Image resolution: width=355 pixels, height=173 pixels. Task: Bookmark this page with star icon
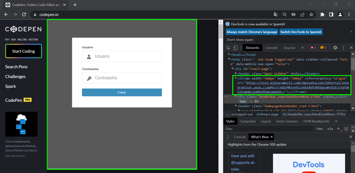coord(311,15)
